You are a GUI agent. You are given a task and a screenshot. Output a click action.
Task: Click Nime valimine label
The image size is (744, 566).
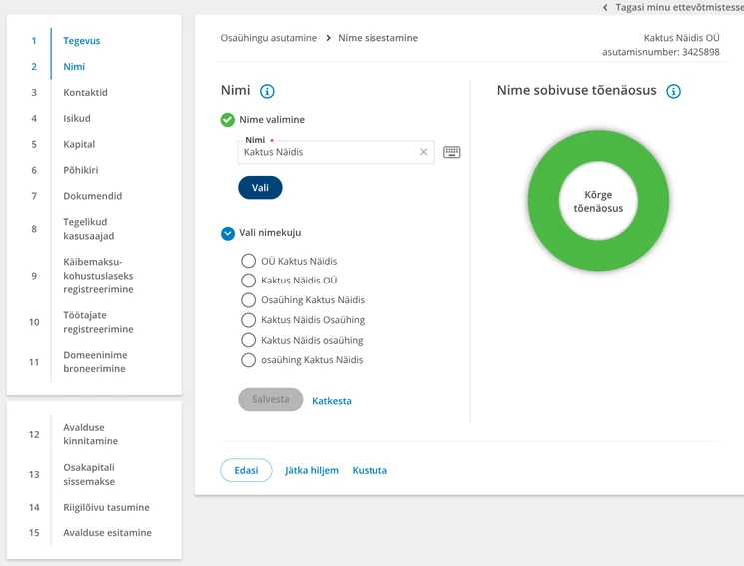(x=272, y=119)
